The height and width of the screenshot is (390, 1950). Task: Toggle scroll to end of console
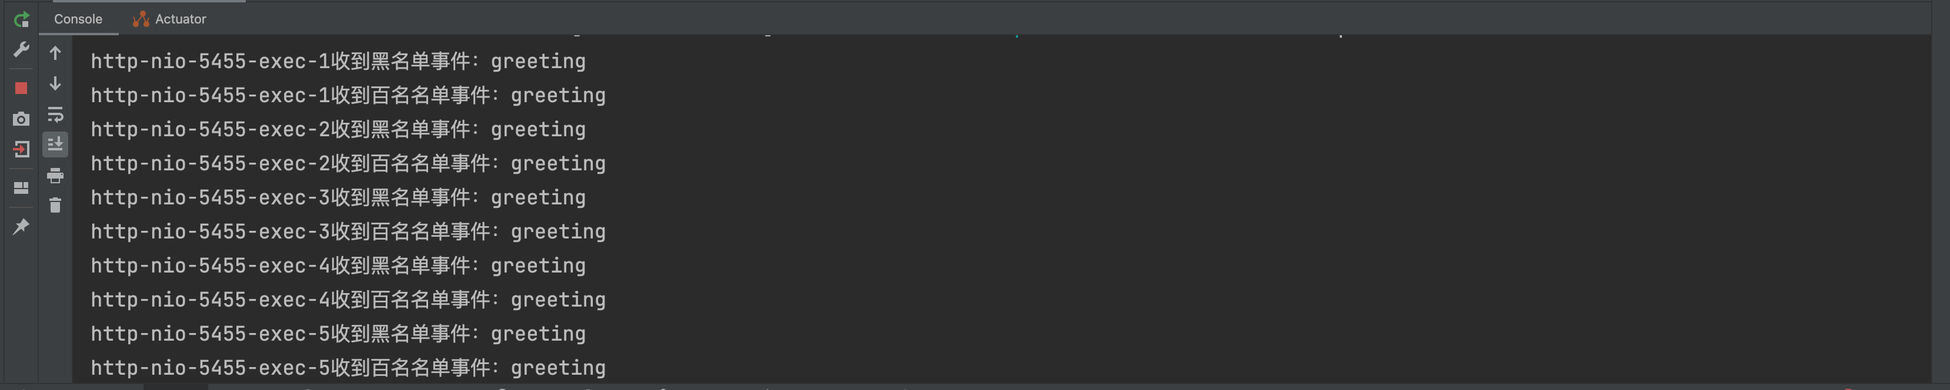[x=55, y=143]
